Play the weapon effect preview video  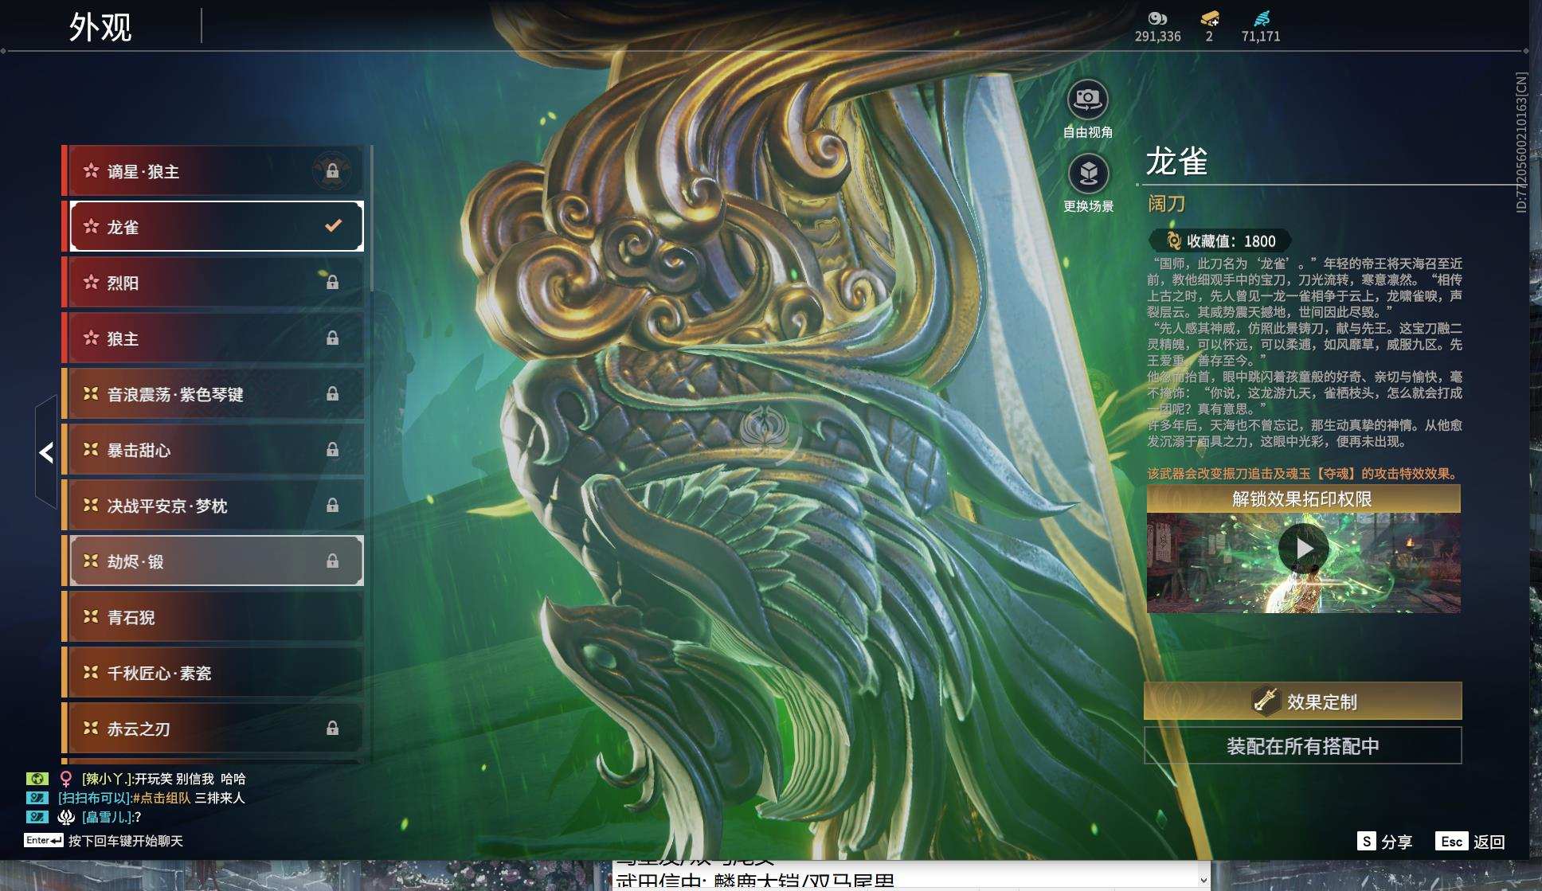1303,548
